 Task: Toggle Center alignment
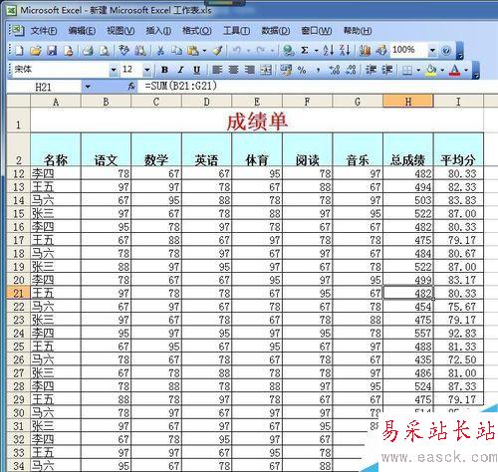pos(233,70)
